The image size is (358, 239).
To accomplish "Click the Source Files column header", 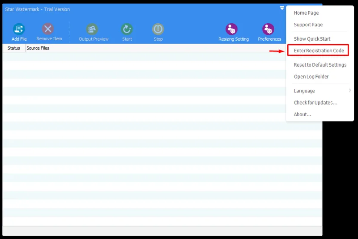I will [x=38, y=48].
